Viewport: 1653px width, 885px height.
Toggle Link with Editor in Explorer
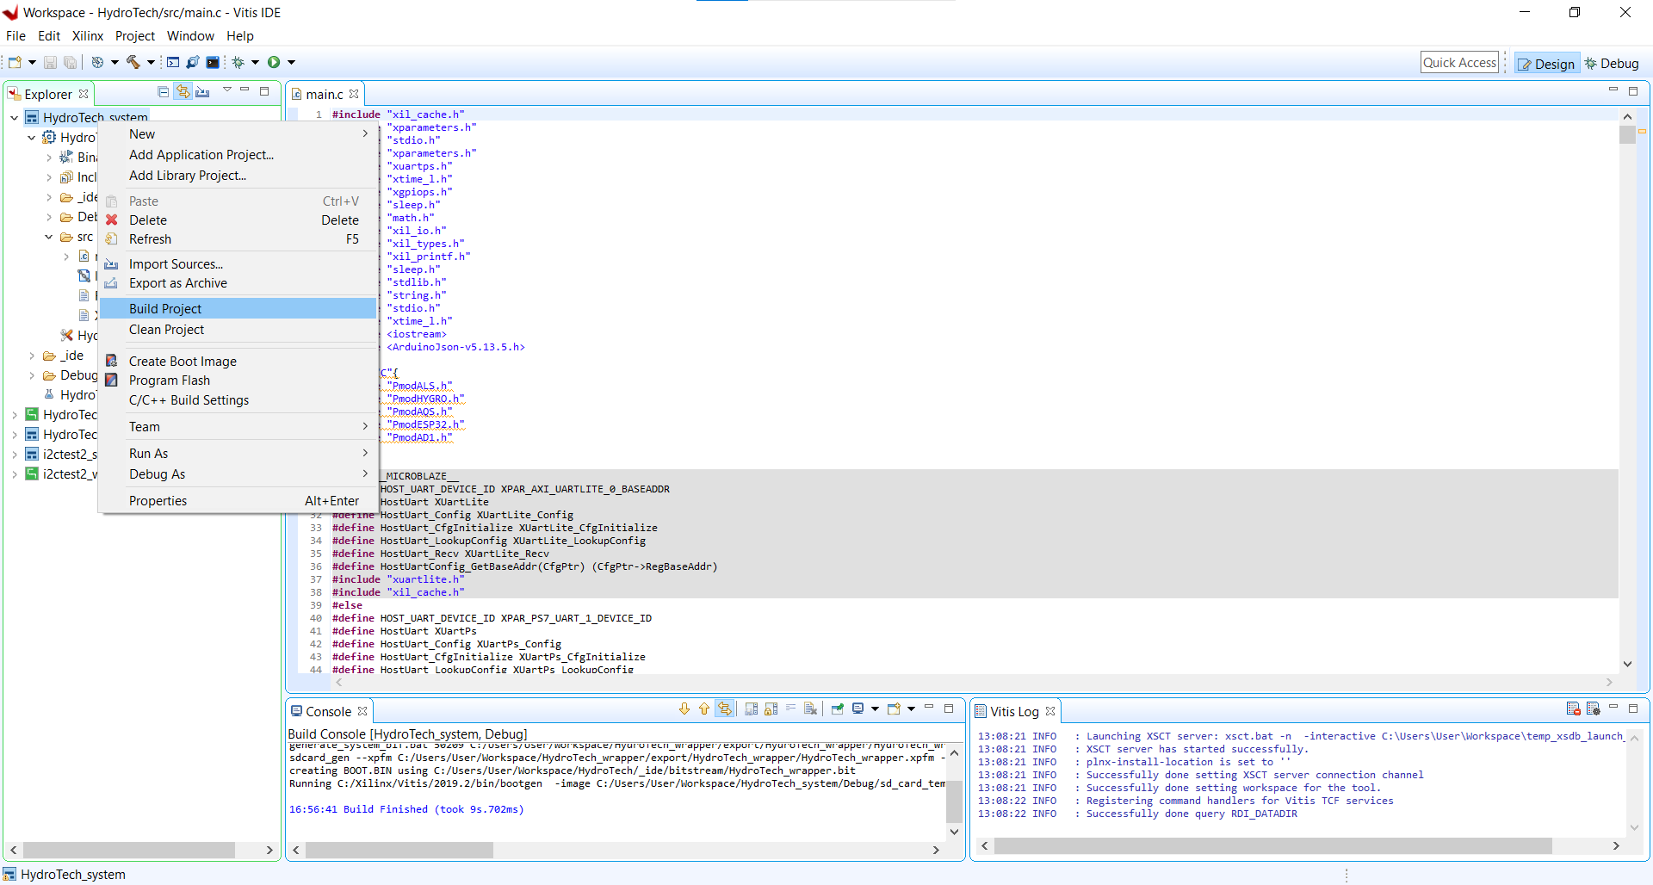coord(183,91)
